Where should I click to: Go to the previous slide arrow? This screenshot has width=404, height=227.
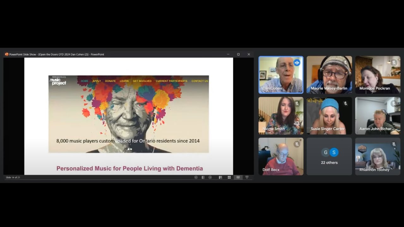196,178
